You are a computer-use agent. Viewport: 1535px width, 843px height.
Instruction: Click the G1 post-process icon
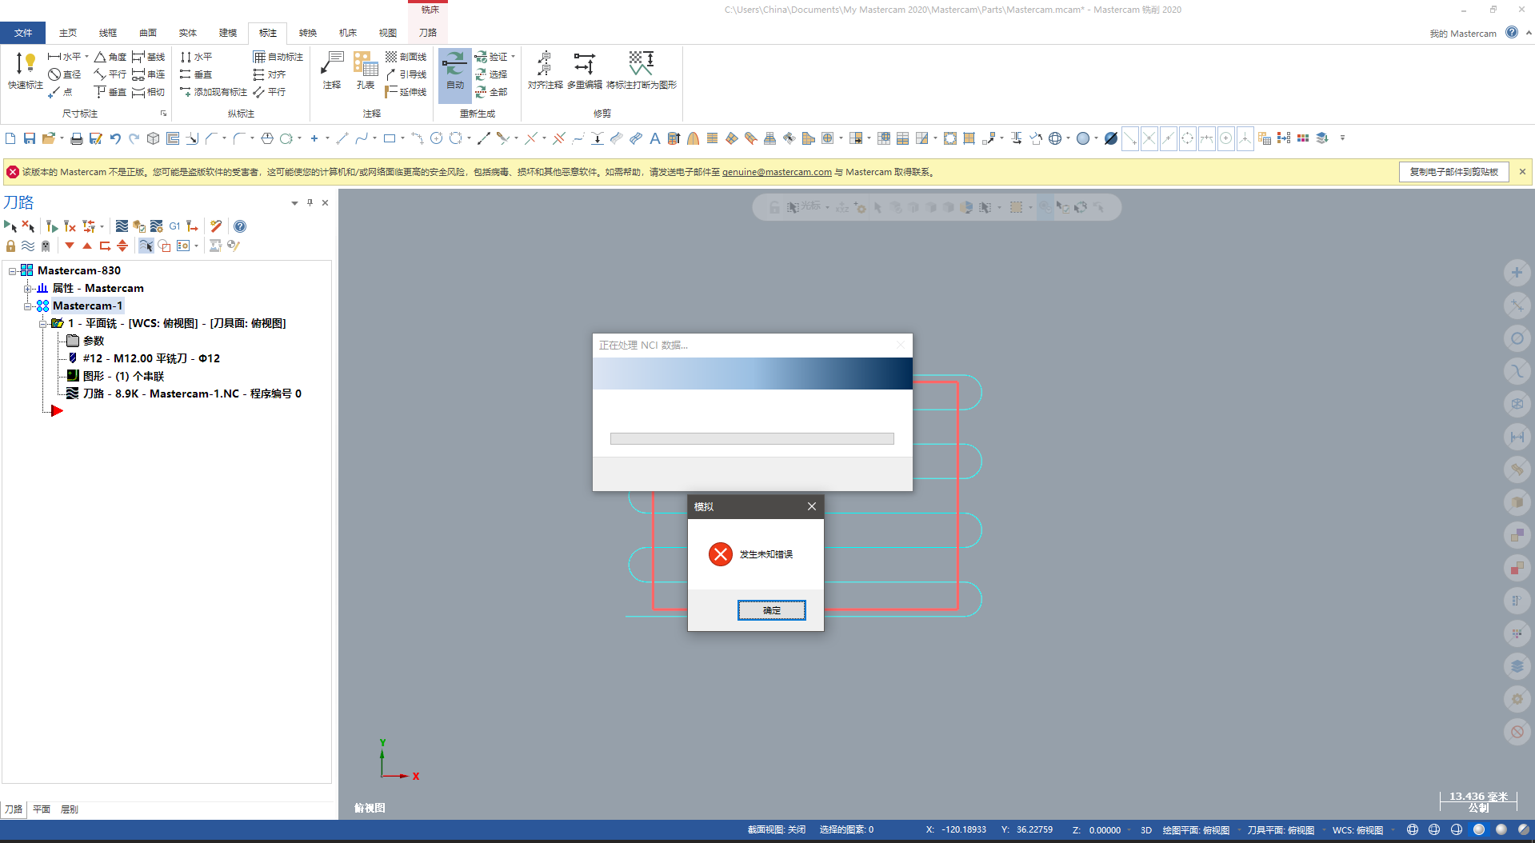point(174,226)
